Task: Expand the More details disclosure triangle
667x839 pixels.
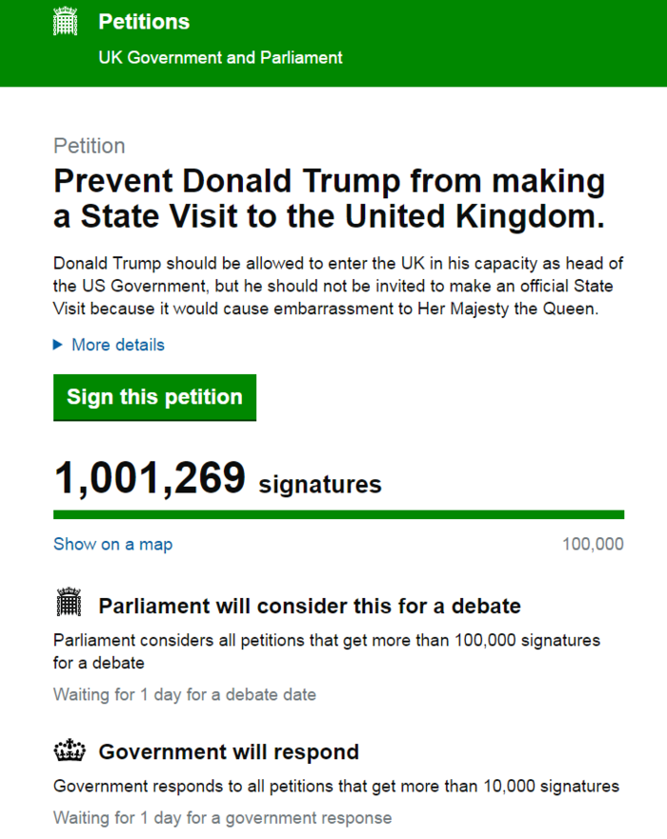Action: (x=58, y=345)
